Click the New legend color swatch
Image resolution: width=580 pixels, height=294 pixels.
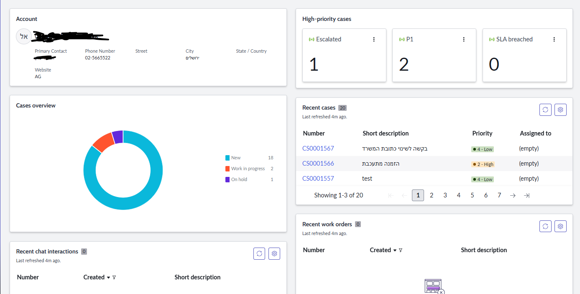point(227,158)
